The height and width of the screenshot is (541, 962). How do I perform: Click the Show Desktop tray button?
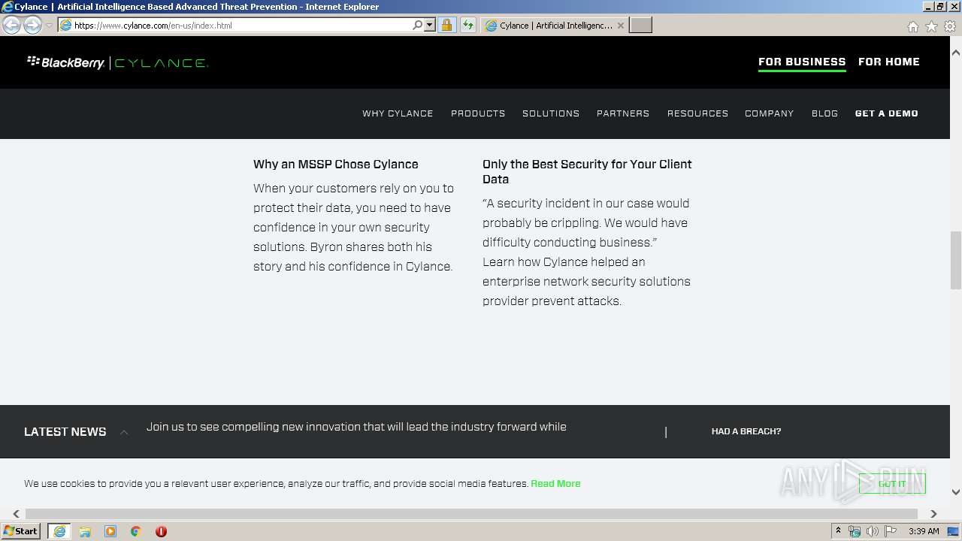[954, 531]
